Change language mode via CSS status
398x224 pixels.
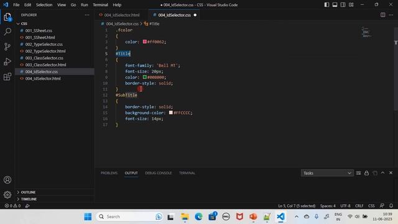[371, 206]
